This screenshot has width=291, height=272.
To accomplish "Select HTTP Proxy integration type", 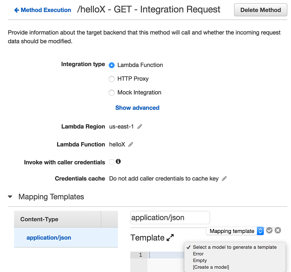I will click(112, 79).
